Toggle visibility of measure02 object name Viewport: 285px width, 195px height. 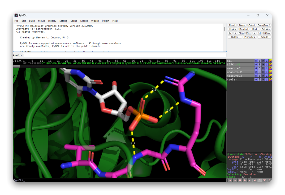coord(240,72)
